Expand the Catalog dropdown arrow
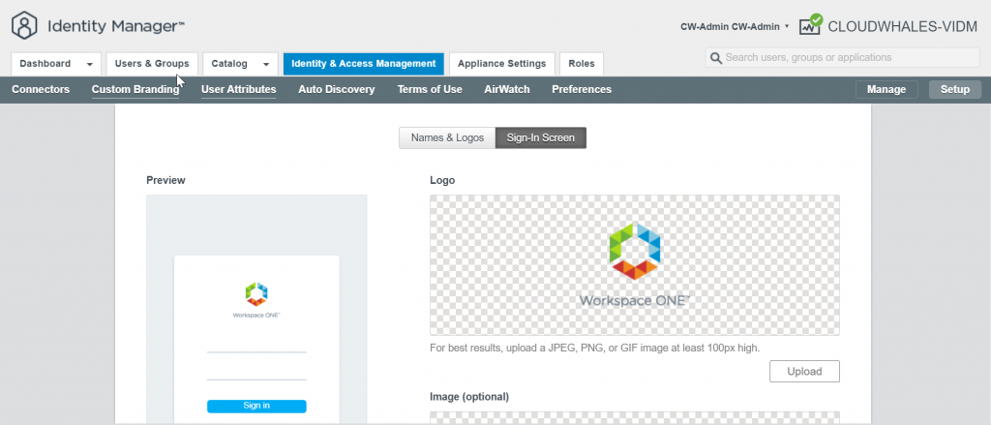This screenshot has width=991, height=425. 266,64
